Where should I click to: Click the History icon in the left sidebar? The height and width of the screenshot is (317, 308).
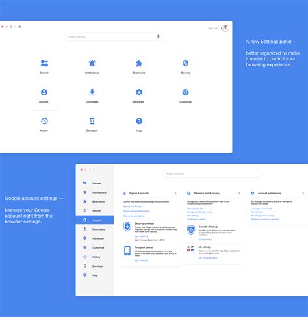(x=85, y=257)
